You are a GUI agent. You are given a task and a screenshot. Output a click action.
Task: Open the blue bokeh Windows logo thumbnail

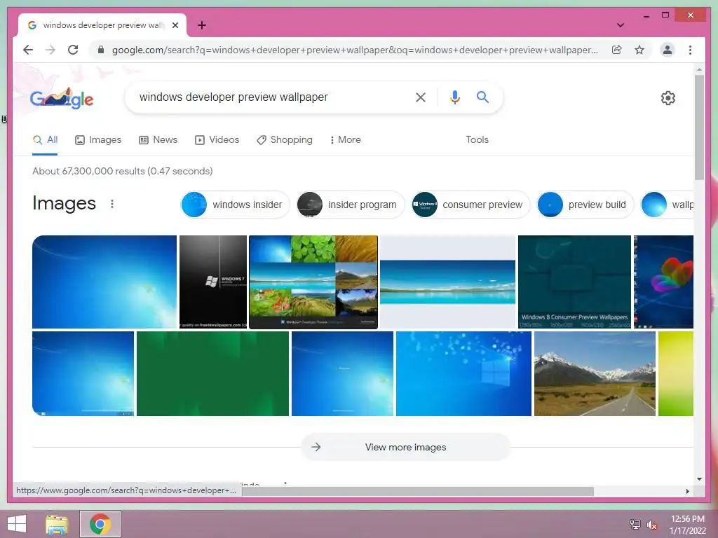point(464,374)
